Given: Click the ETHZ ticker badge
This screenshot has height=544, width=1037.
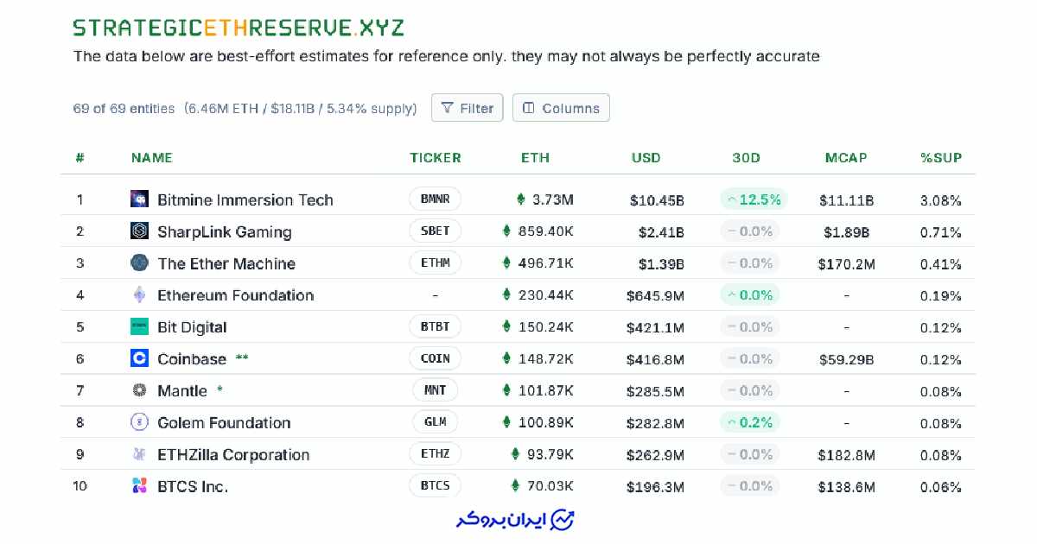Looking at the screenshot, I should (435, 454).
